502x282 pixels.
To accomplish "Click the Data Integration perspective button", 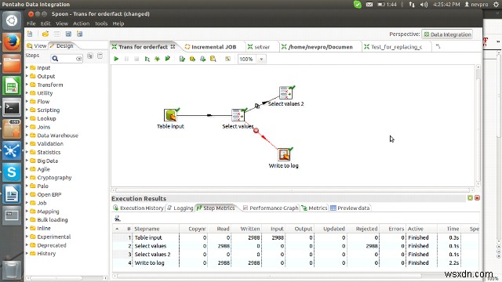I will click(447, 34).
